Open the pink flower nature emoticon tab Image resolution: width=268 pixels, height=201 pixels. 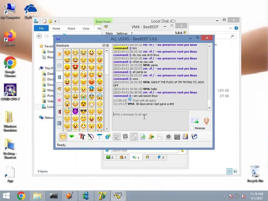[59, 100]
